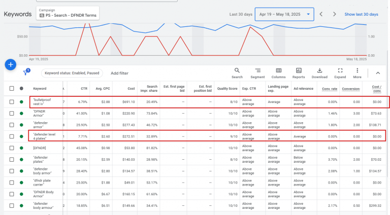The height and width of the screenshot is (215, 390).
Task: Sort by the Quality Score header
Action: [227, 89]
